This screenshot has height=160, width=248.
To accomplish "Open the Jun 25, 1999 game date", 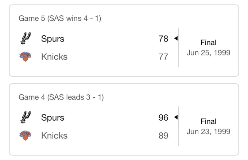I will (x=208, y=52).
